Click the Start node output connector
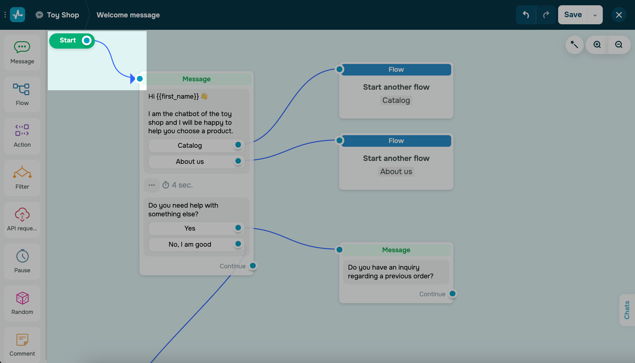 tap(86, 41)
